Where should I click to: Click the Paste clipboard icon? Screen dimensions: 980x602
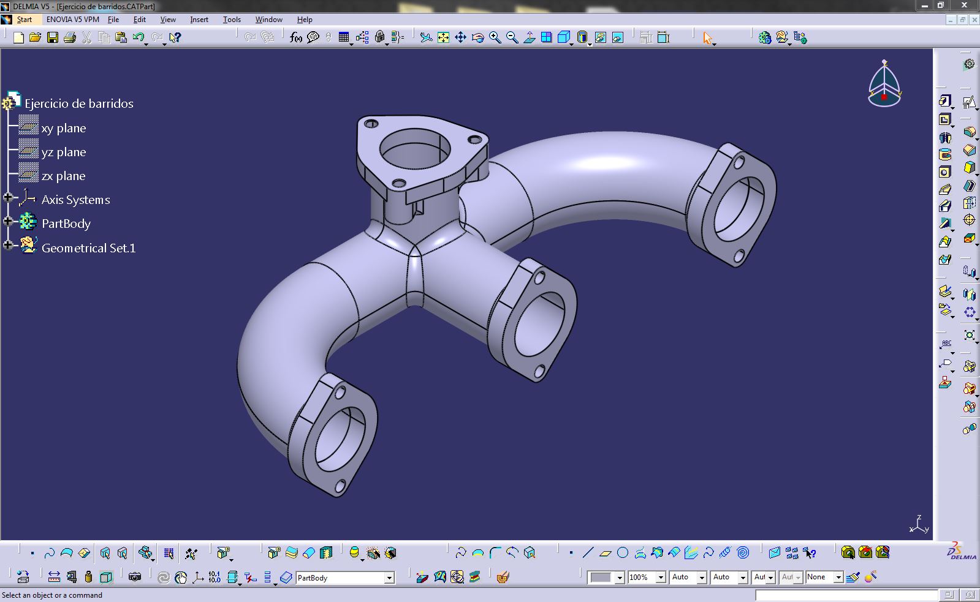121,37
